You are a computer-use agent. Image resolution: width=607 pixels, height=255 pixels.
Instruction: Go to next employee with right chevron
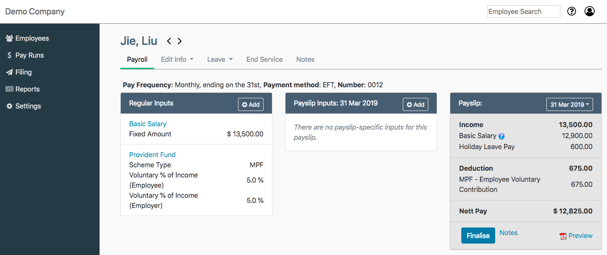pos(180,41)
